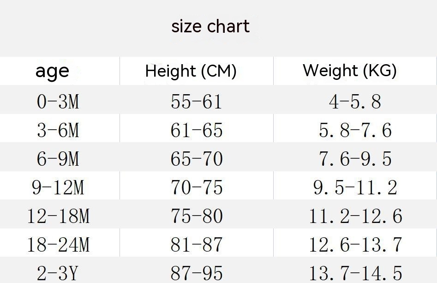Image resolution: width=437 pixels, height=283 pixels.
Task: Select the 'age' column header
Action: coord(52,72)
